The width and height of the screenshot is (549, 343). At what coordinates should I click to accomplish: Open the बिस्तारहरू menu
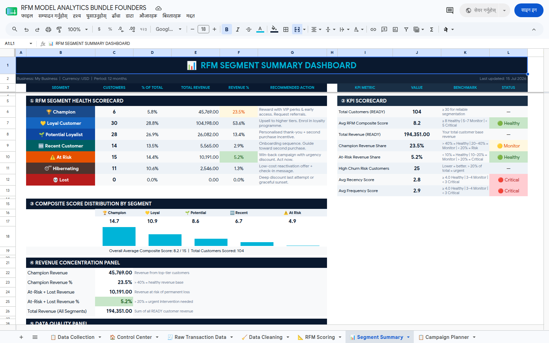pyautogui.click(x=172, y=16)
